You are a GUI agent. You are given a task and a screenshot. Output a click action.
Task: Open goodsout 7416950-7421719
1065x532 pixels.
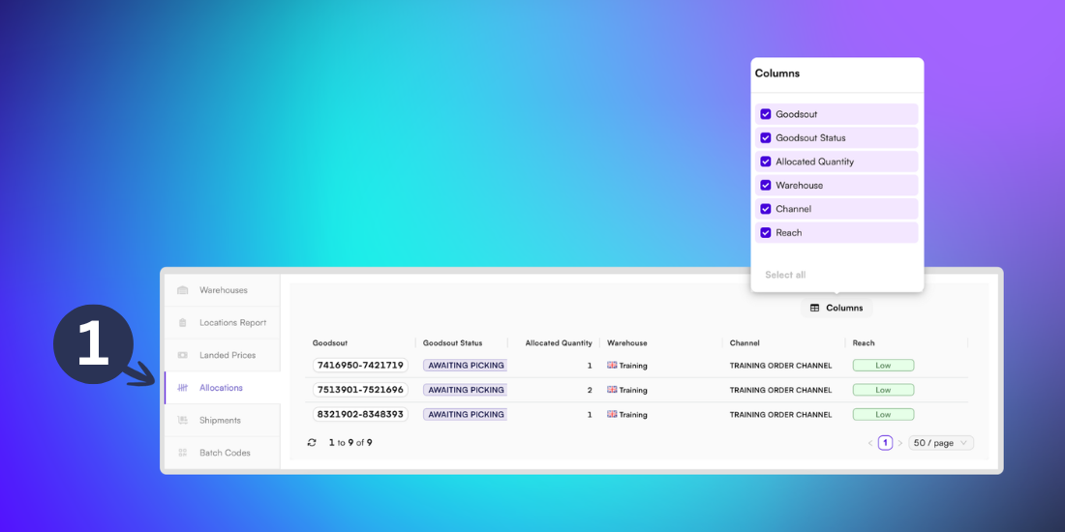(361, 365)
